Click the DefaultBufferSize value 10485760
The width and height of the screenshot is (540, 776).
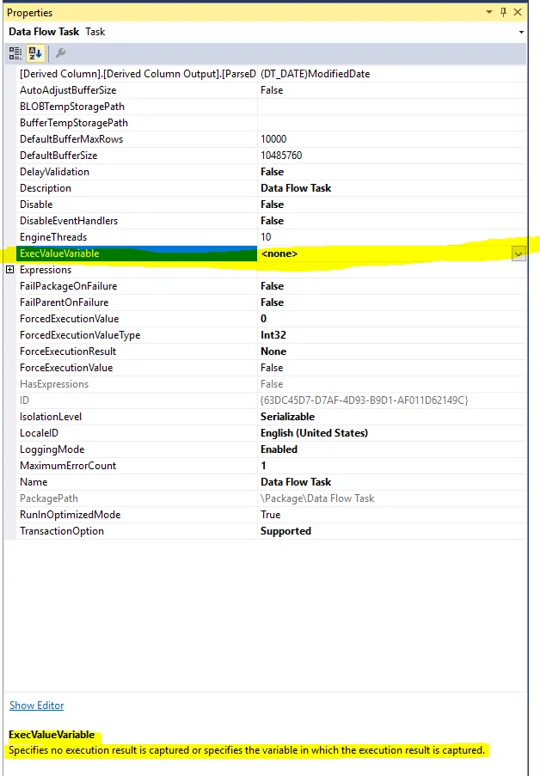(281, 156)
